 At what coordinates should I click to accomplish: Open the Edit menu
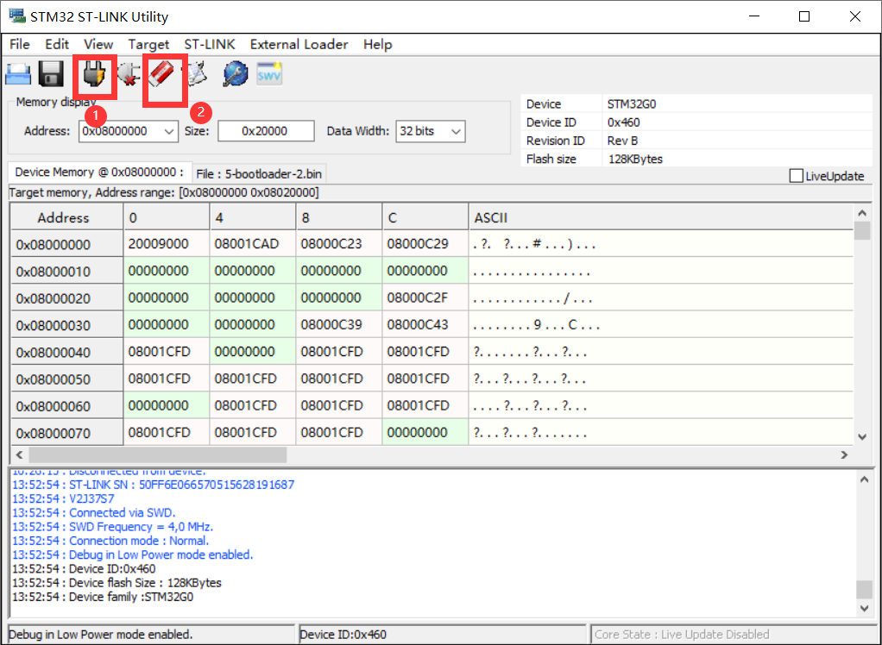click(57, 44)
